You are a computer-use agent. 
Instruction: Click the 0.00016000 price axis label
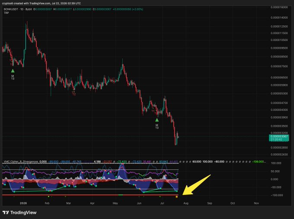[279, 7]
